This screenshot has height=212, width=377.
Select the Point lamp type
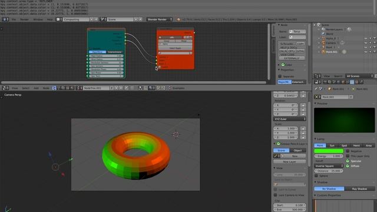[x=320, y=145]
